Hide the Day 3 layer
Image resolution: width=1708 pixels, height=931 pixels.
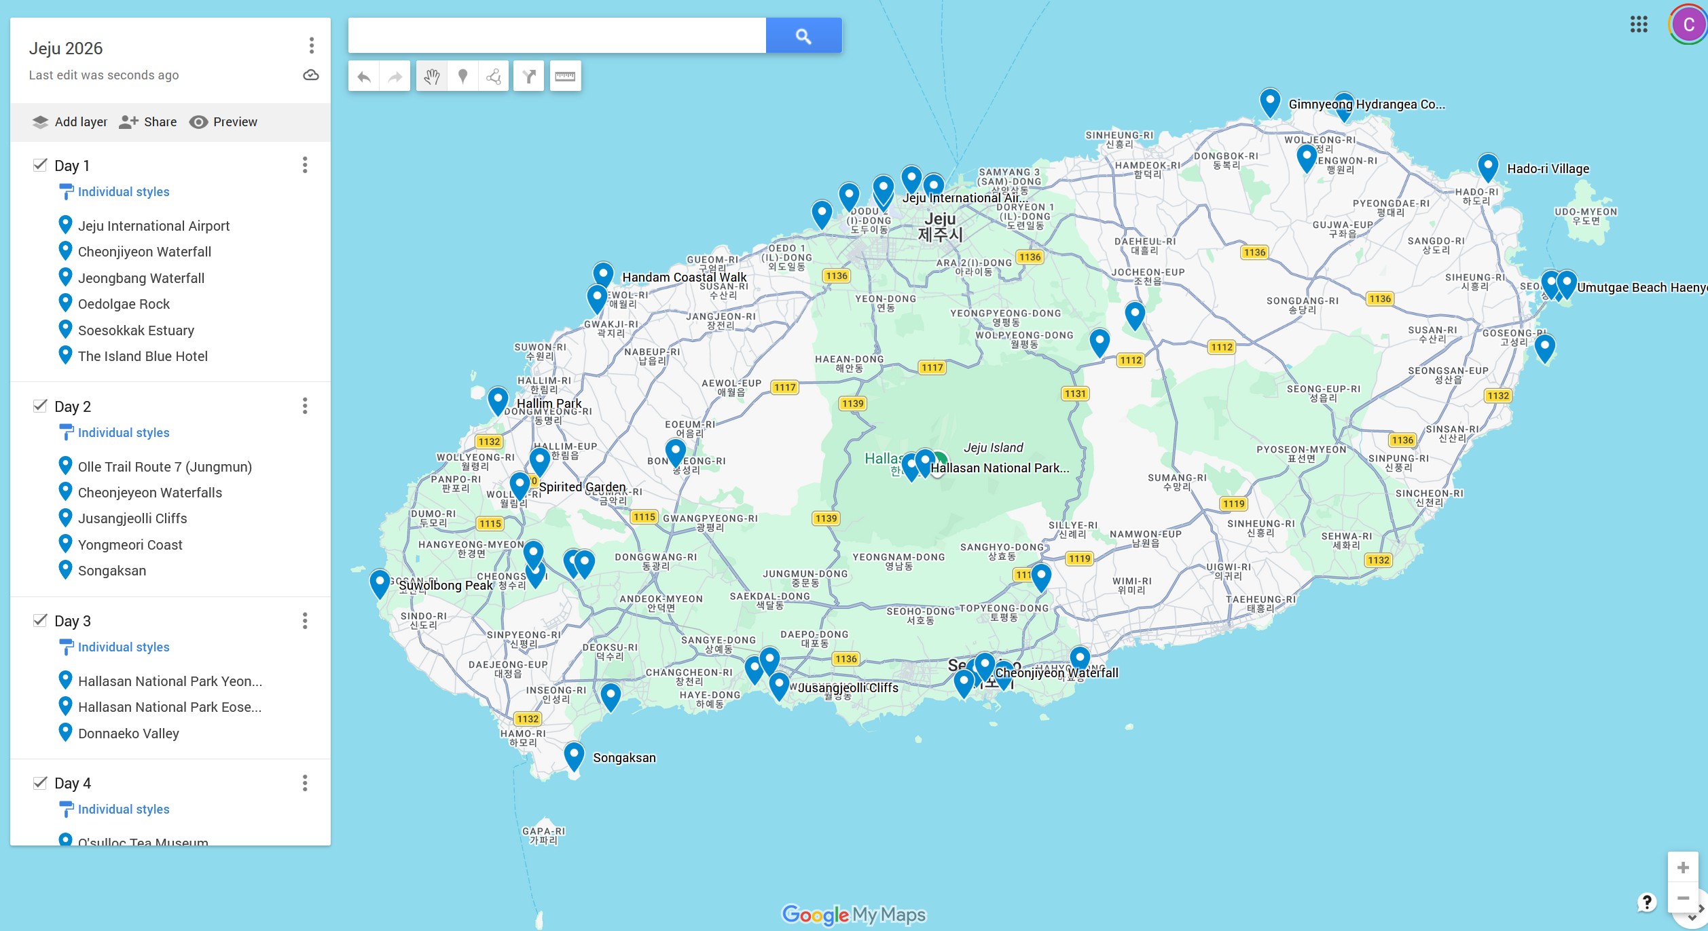coord(40,620)
